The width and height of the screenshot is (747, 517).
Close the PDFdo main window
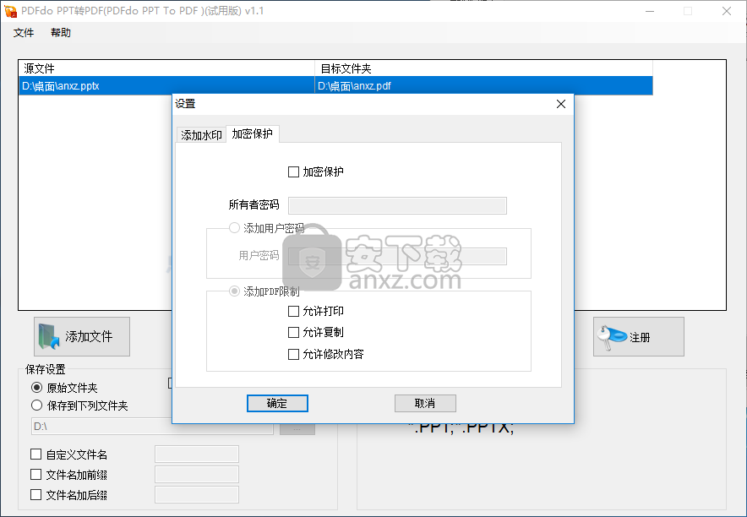(727, 11)
